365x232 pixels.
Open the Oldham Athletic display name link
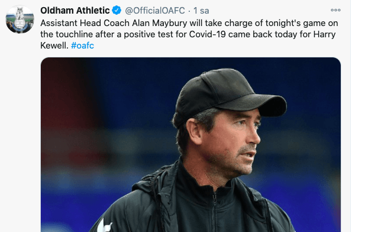[x=75, y=11]
